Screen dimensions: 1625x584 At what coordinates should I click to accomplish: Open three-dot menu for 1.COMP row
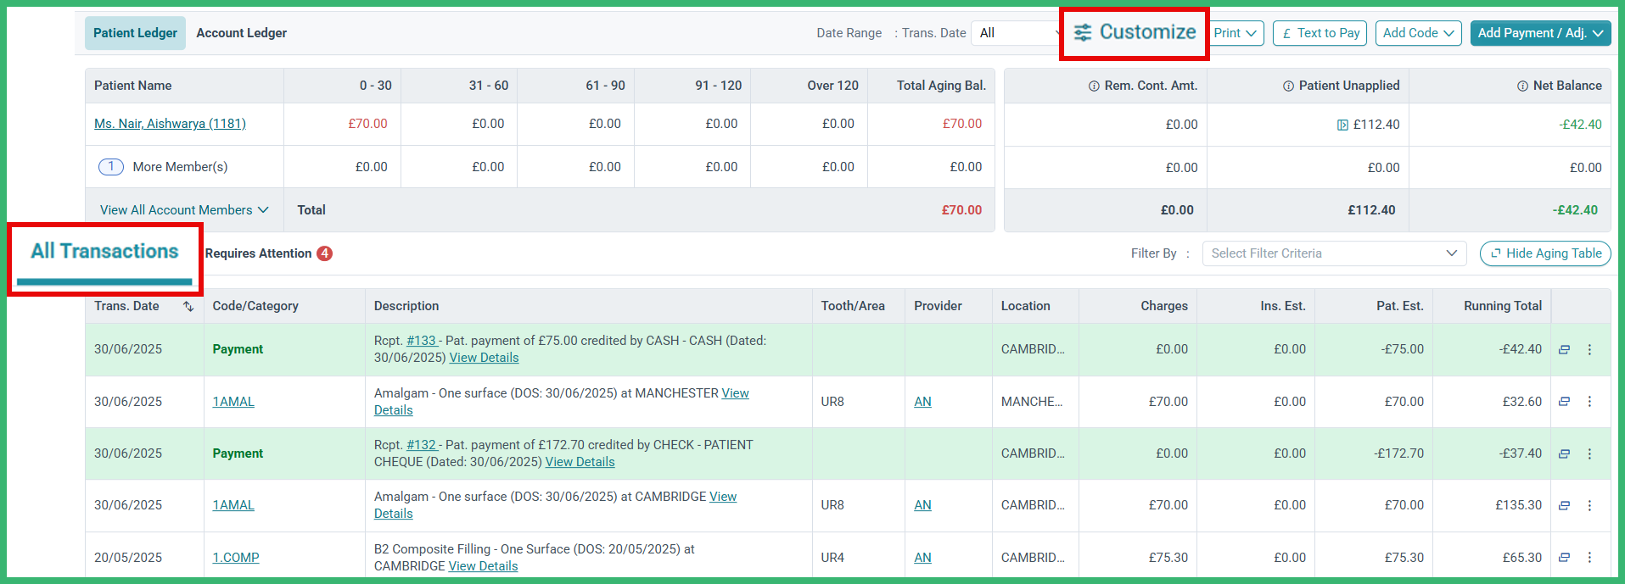click(1589, 558)
